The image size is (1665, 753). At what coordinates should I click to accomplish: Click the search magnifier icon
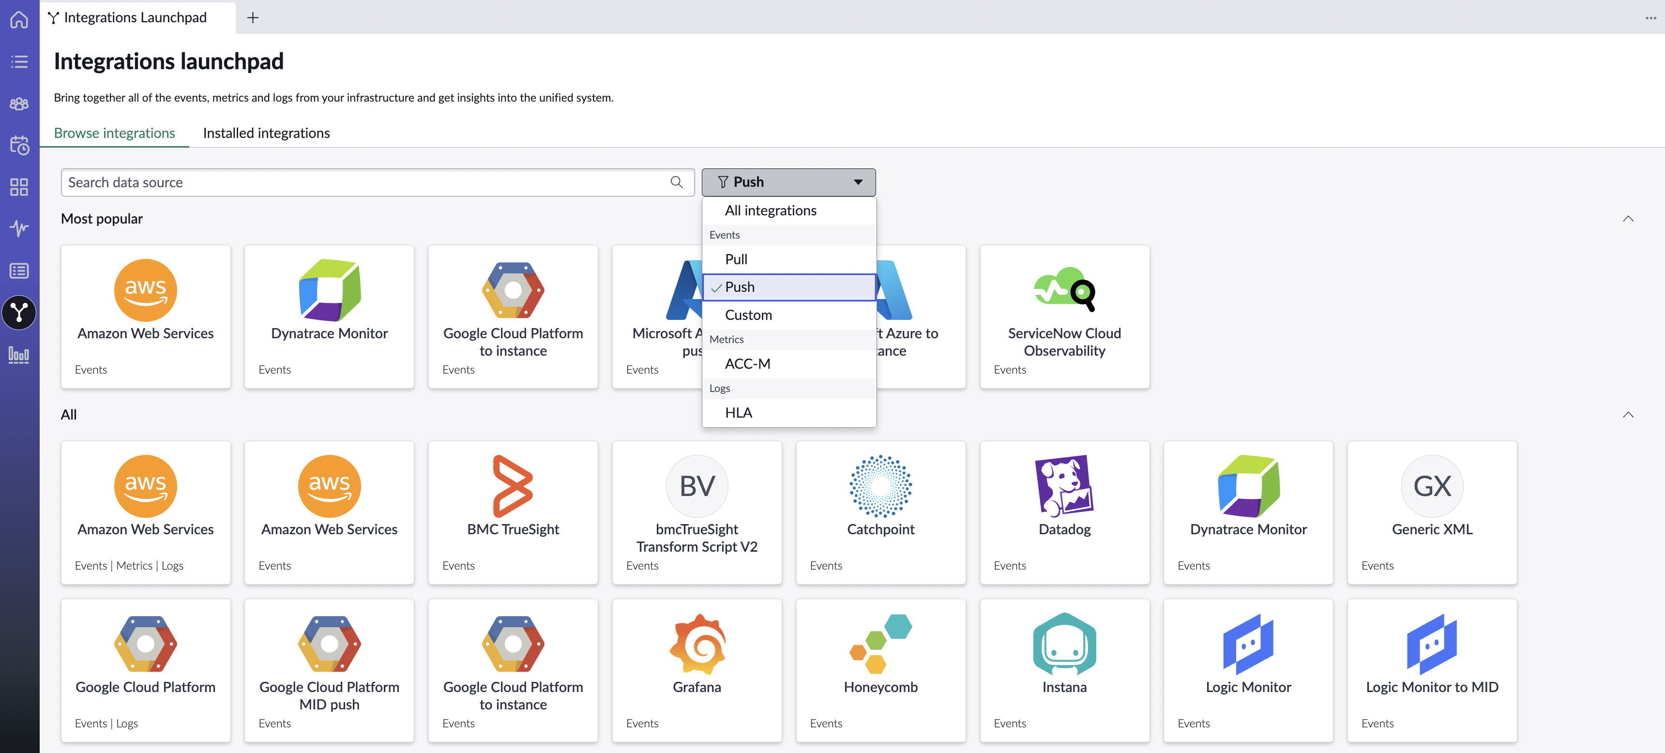coord(677,182)
